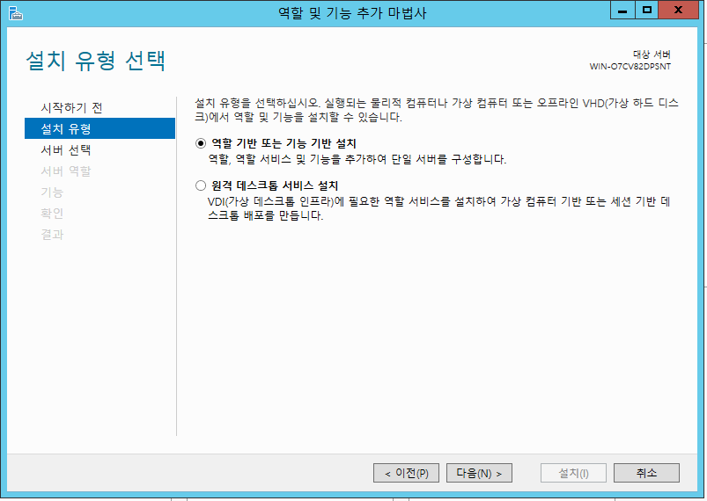707x501 pixels.
Task: Minimize the 역할 및 기능 추가 마법사 window
Action: tap(622, 11)
